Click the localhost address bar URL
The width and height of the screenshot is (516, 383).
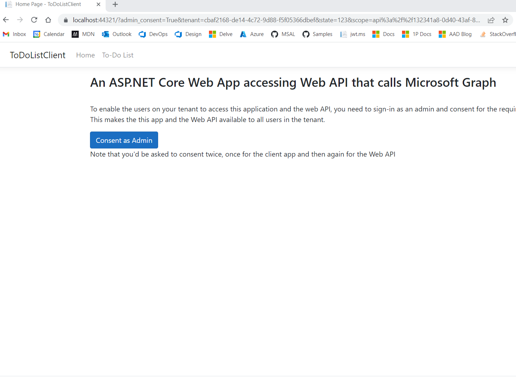point(276,20)
